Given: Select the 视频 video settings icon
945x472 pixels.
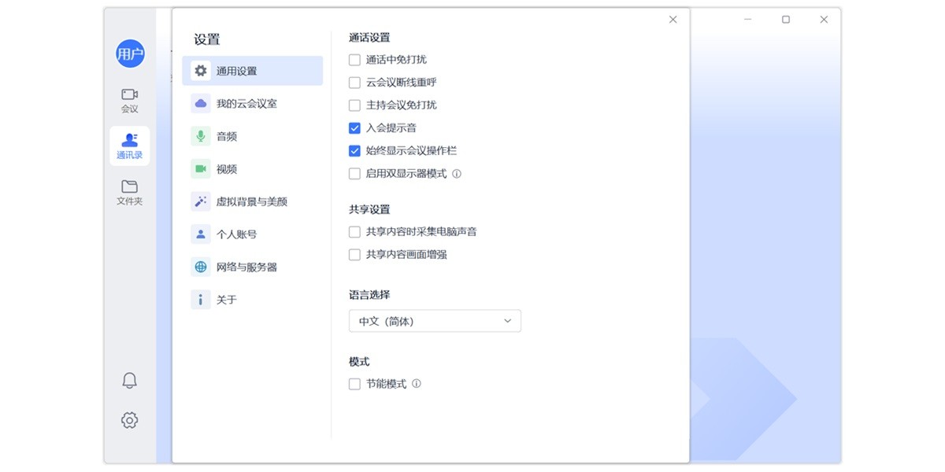Looking at the screenshot, I should click(200, 168).
